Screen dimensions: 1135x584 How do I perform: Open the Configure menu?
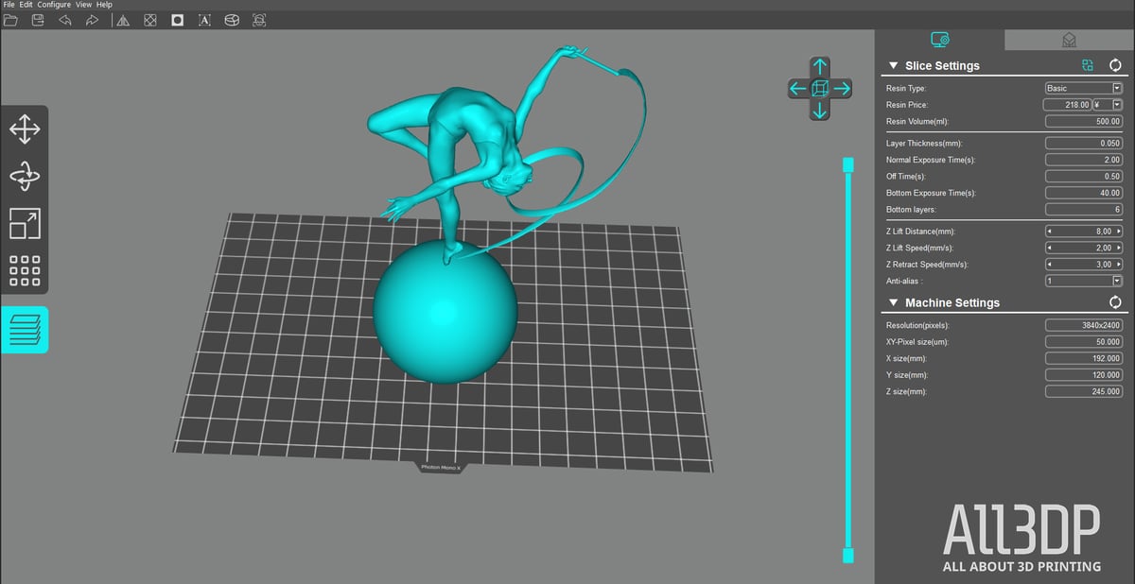[54, 5]
